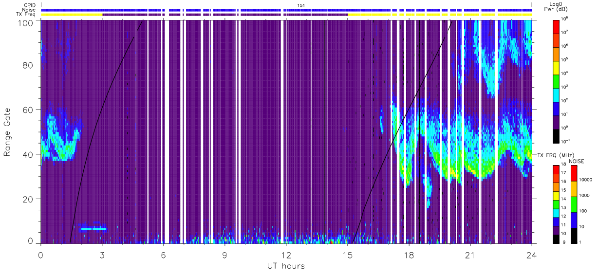598x276 pixels.
Task: Click the 10000 label on NOISE legend
Action: [586, 180]
